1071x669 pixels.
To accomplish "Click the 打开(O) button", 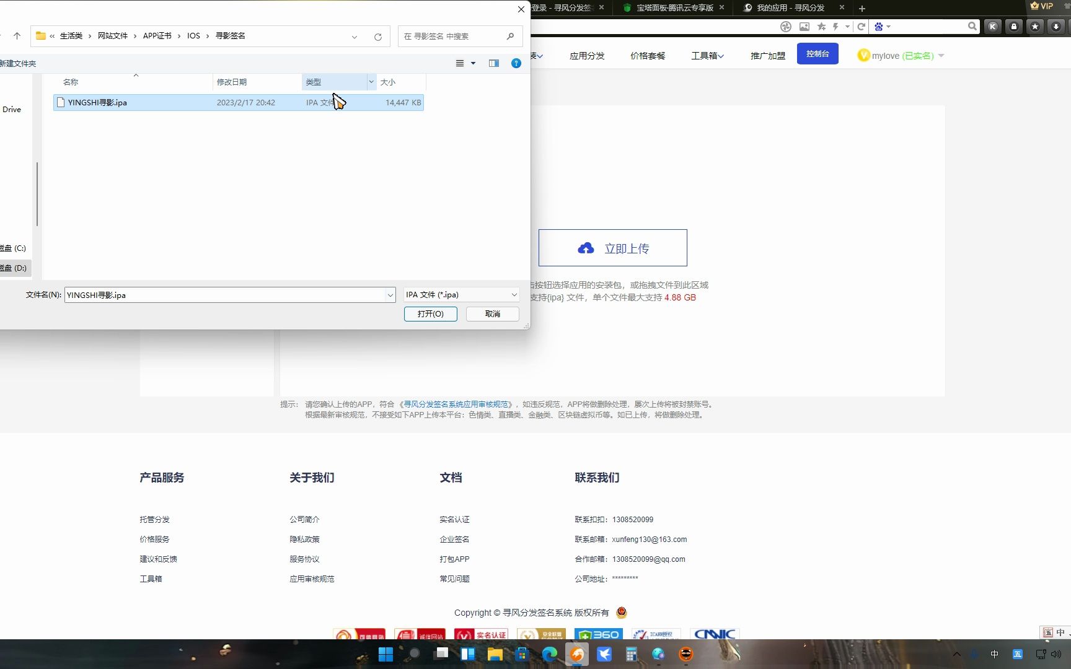I will [x=431, y=314].
